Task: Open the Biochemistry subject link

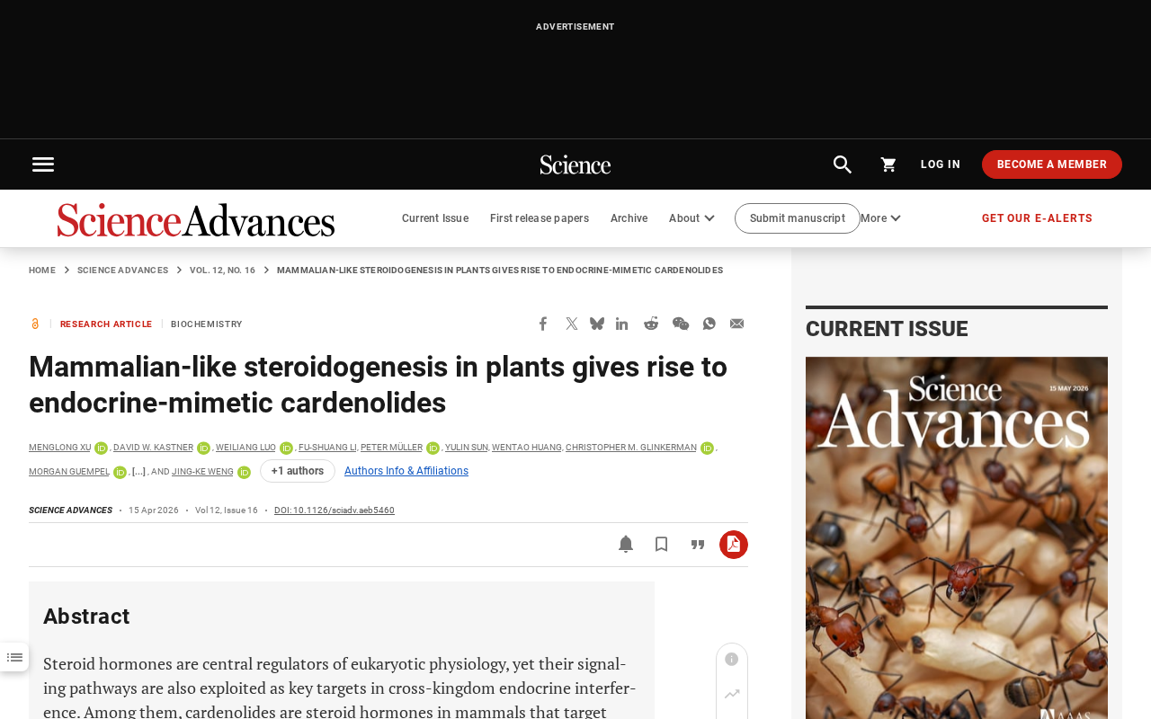Action: pyautogui.click(x=207, y=324)
